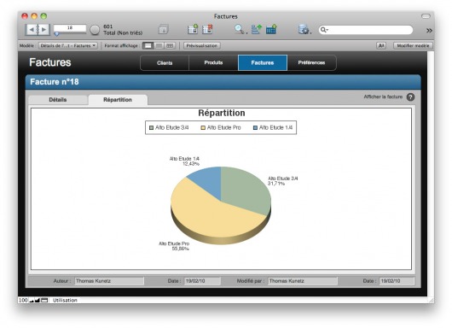452x328 pixels.
Task: Click the Prévisualisation button
Action: click(x=202, y=45)
